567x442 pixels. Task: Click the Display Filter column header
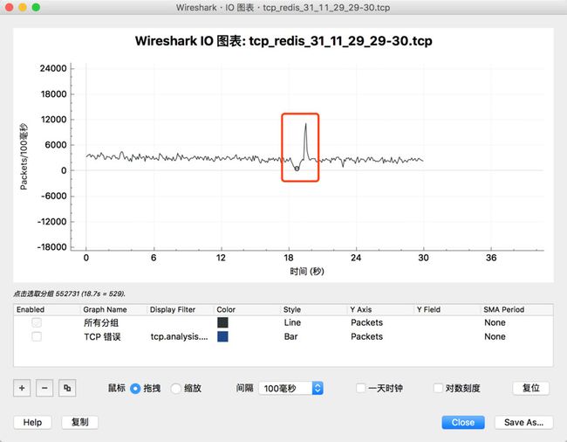(x=181, y=309)
